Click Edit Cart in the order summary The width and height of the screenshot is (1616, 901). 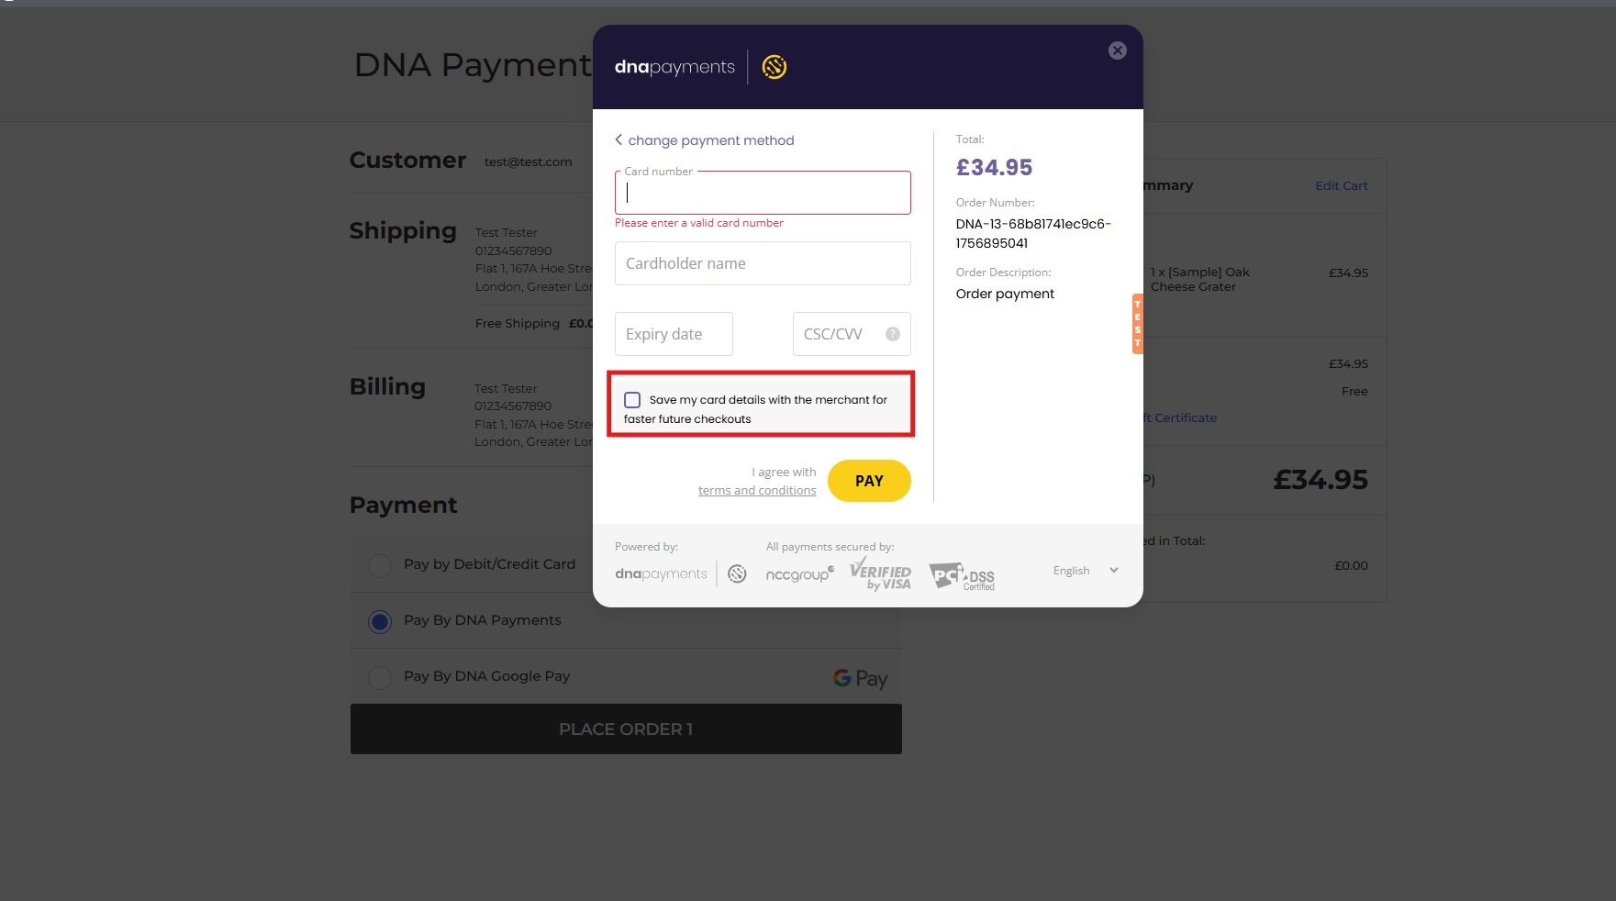[1341, 185]
